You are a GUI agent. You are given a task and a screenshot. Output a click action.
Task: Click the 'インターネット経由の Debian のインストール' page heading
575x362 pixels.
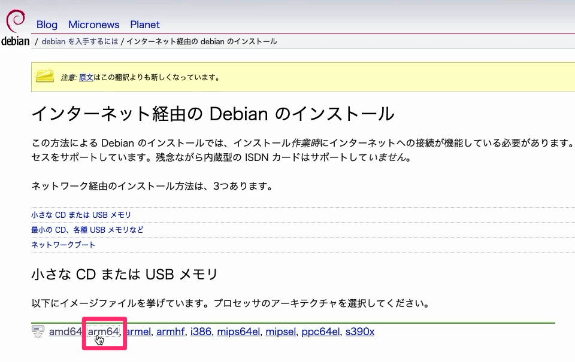tap(213, 114)
